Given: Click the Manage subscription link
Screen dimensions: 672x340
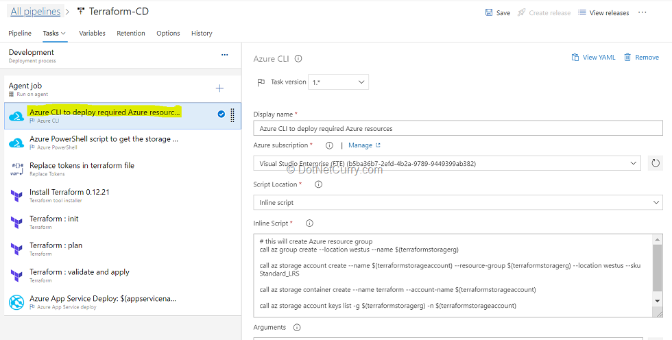Looking at the screenshot, I should (361, 145).
